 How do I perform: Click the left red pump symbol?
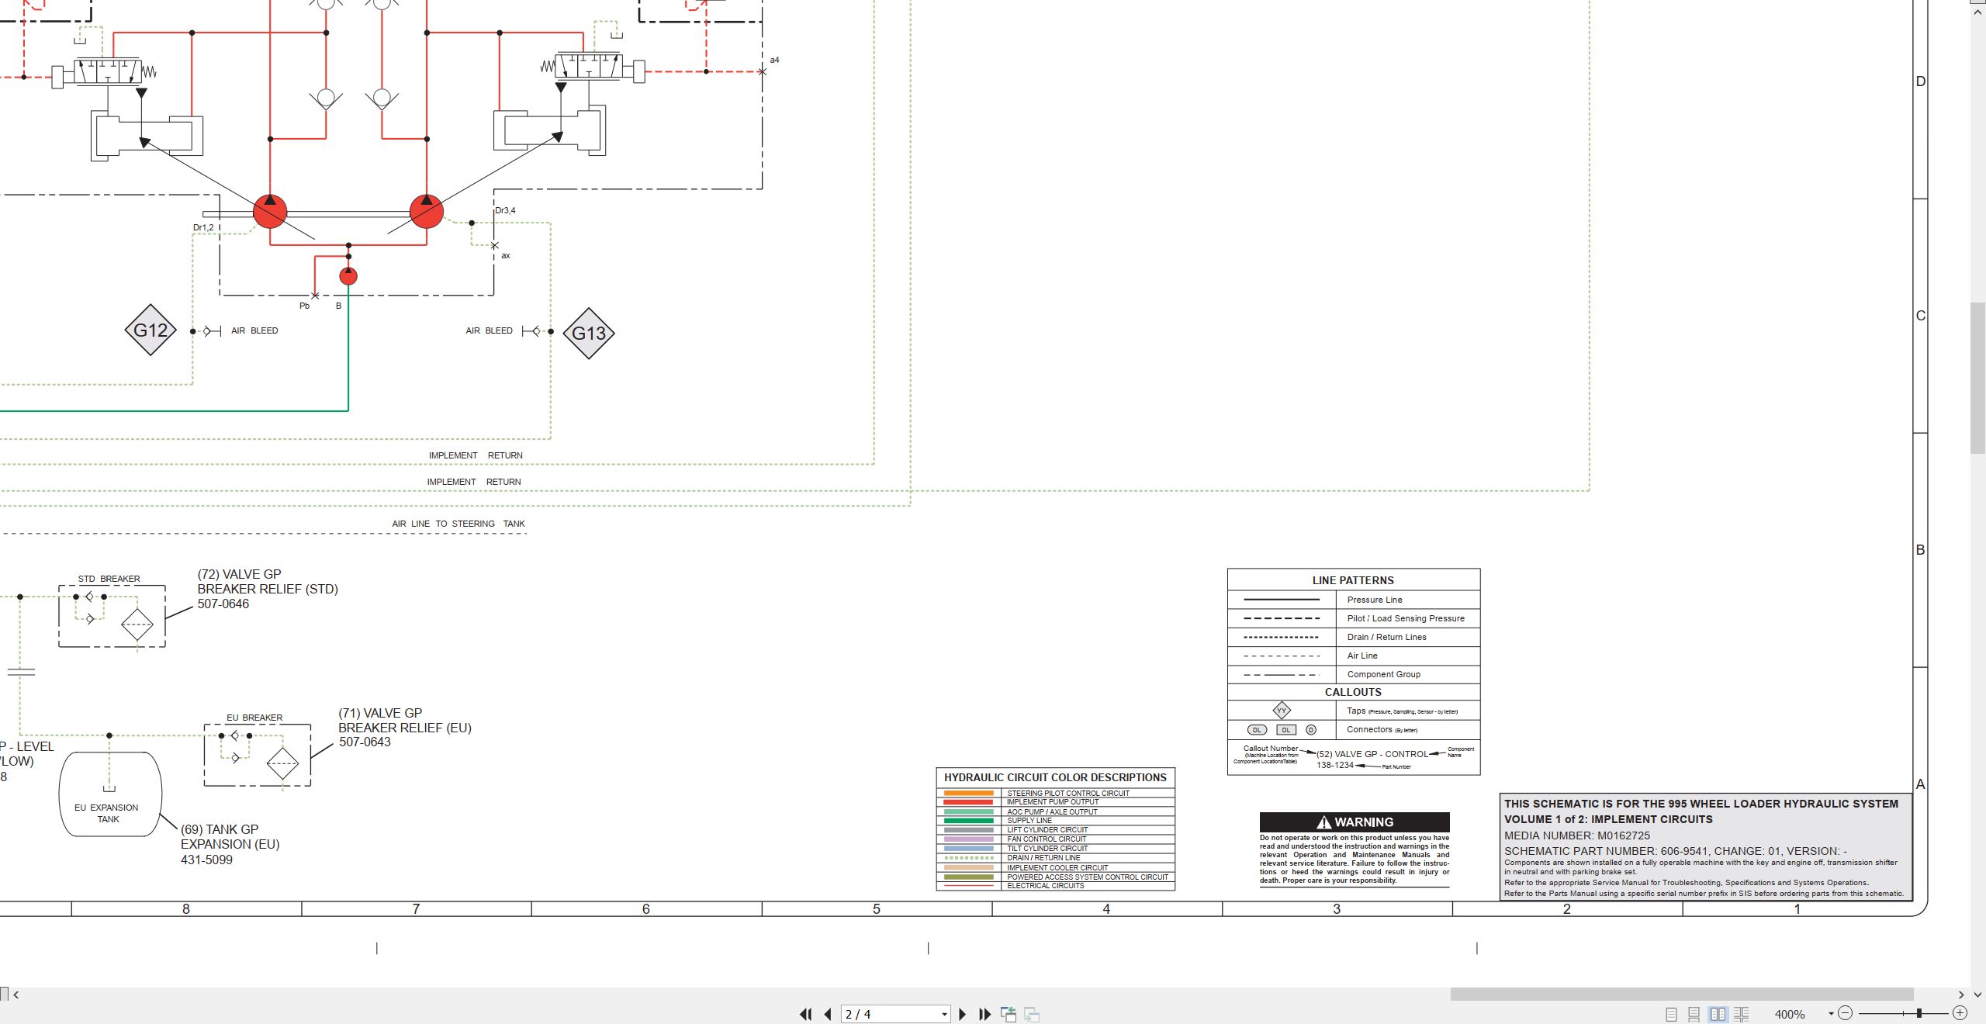[x=270, y=211]
